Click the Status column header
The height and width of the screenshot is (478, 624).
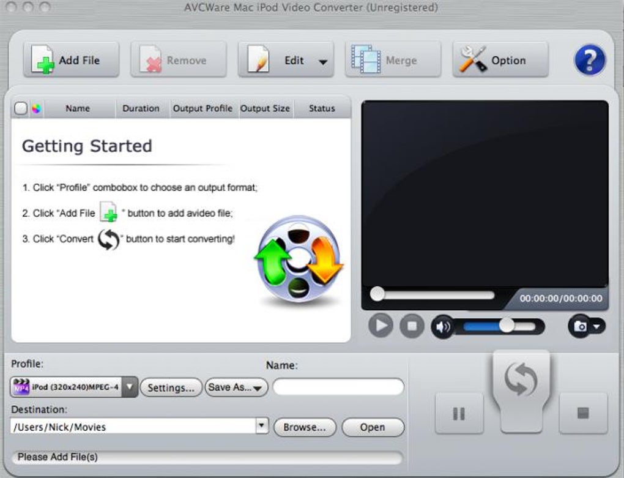[322, 108]
